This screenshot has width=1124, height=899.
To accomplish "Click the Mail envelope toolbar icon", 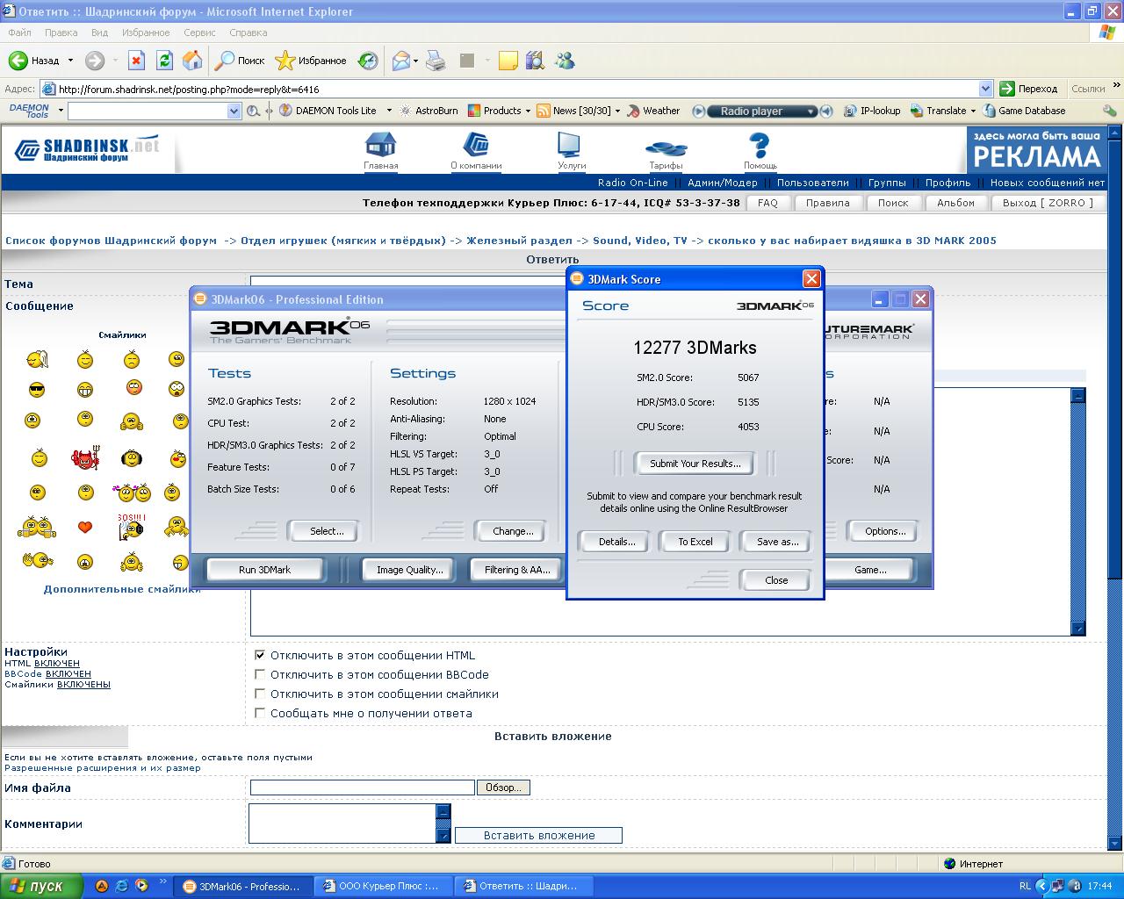I will pyautogui.click(x=401, y=61).
